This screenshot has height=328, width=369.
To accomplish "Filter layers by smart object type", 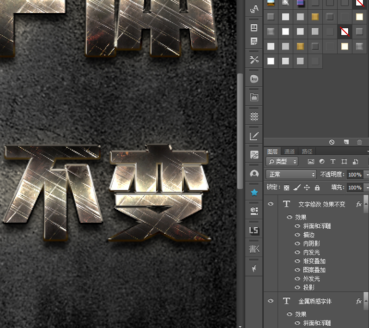I will point(355,162).
